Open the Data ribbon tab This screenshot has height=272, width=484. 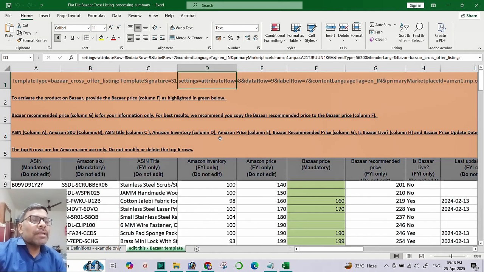point(116,15)
